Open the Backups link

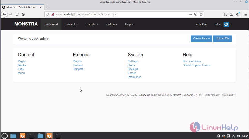(133, 69)
